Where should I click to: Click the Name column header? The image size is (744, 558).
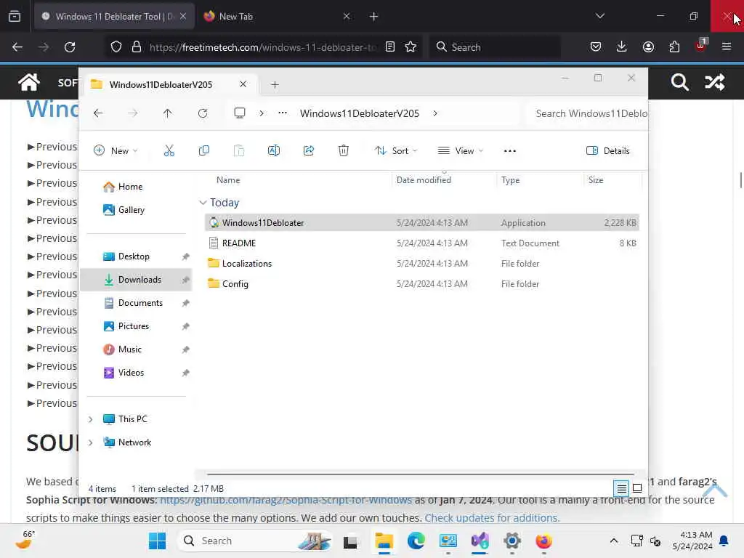[x=228, y=180]
